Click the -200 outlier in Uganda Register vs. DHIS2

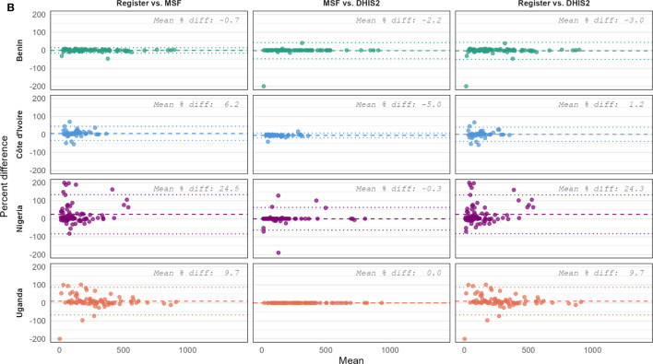464,338
